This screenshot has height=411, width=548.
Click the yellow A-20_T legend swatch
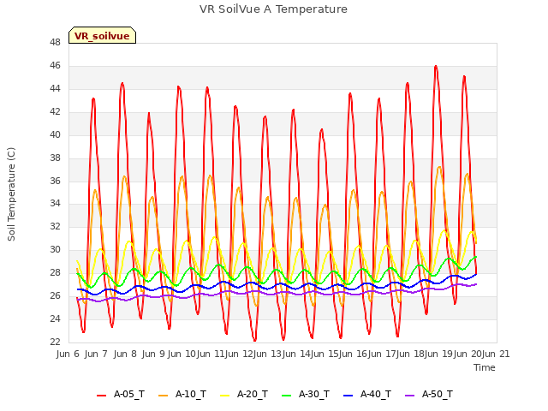tap(224, 396)
